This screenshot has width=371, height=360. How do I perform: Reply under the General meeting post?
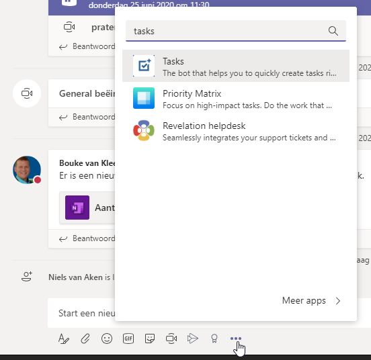[x=87, y=117]
